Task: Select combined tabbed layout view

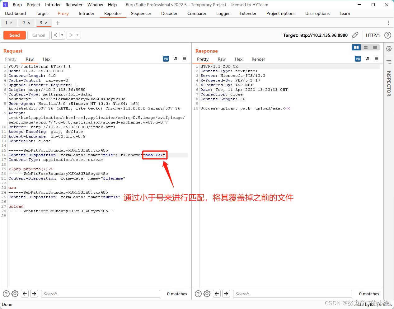Action: (375, 47)
